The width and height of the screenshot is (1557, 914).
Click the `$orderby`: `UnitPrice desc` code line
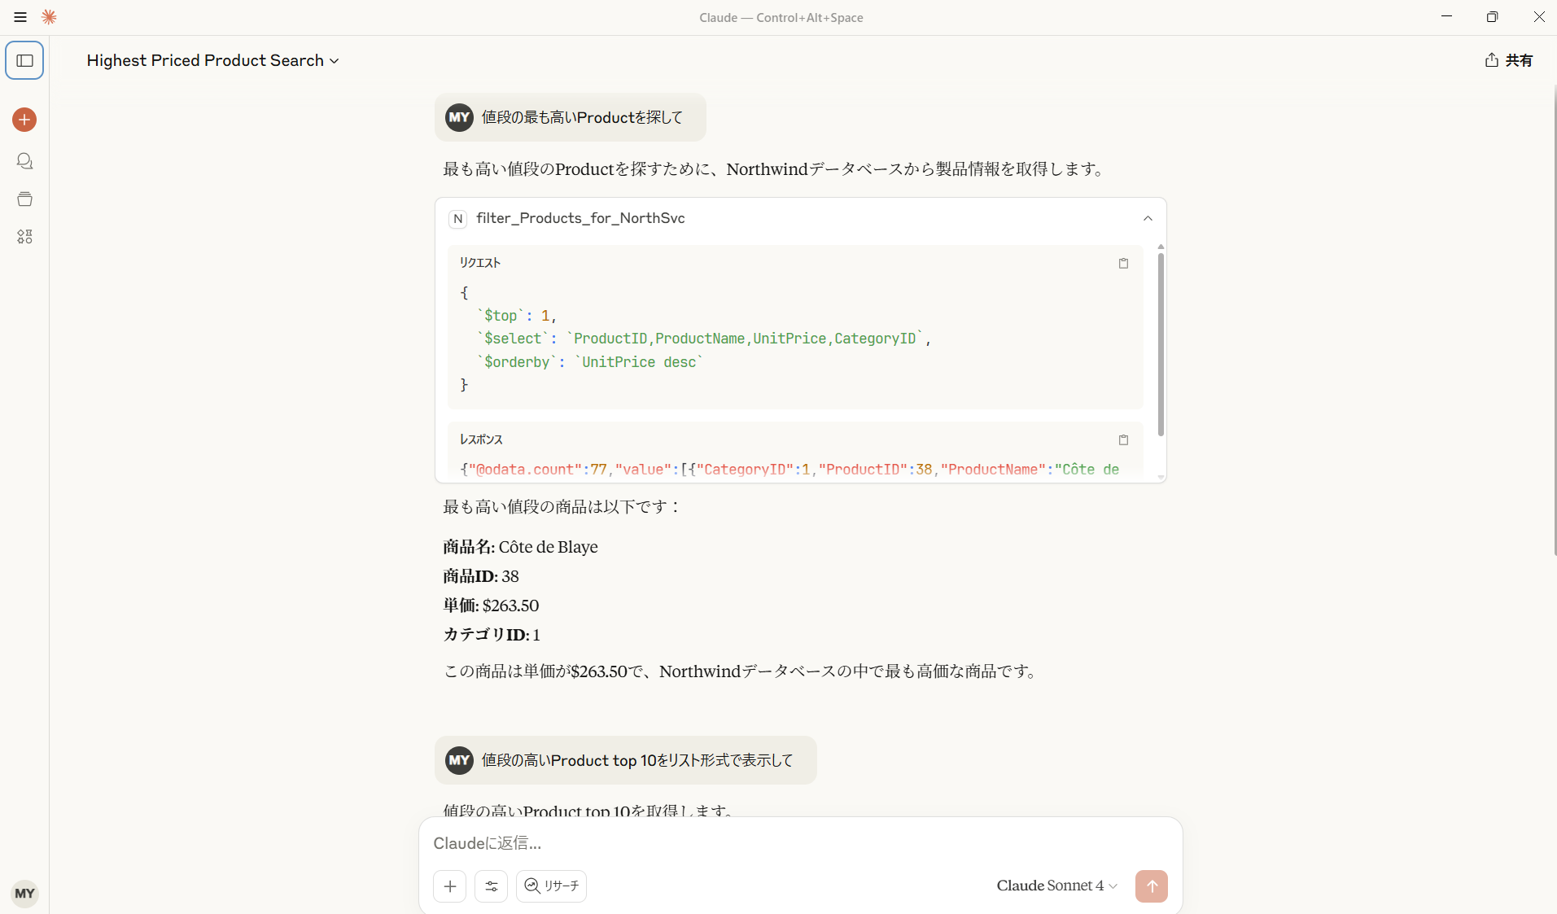tap(590, 362)
